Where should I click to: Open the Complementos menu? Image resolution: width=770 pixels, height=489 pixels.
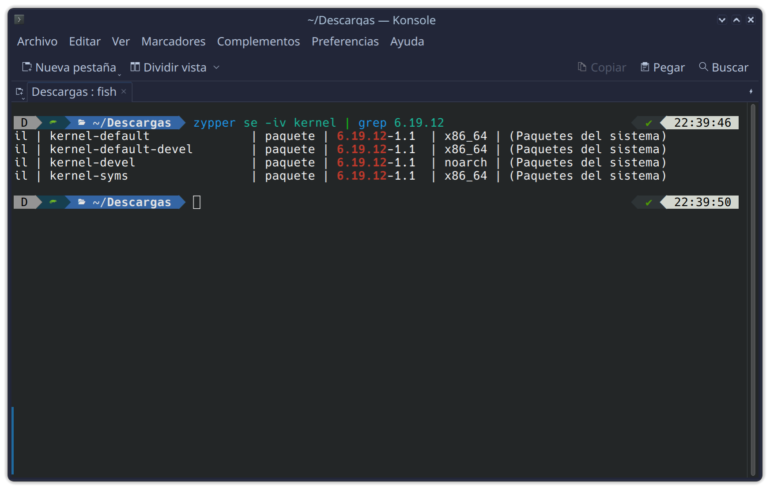258,41
